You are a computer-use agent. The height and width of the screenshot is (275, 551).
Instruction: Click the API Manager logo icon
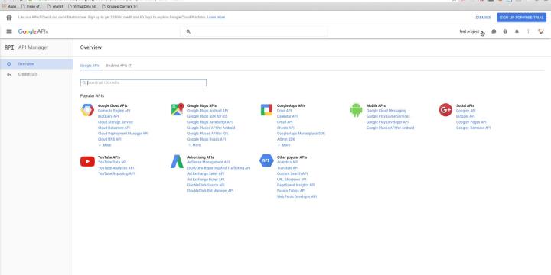[x=9, y=47]
